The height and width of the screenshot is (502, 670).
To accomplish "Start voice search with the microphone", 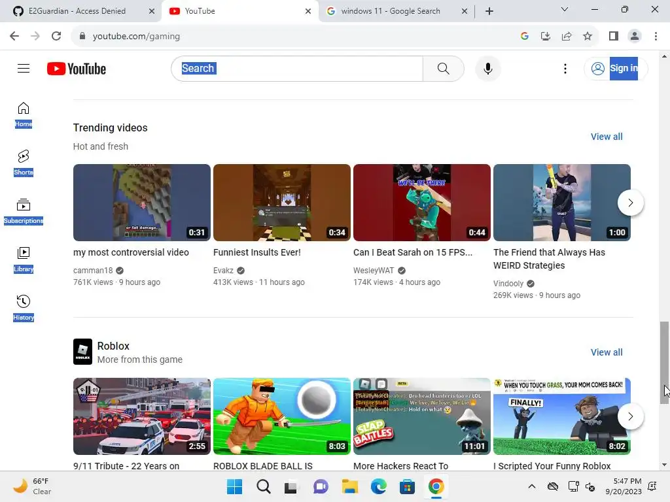I will [x=487, y=68].
